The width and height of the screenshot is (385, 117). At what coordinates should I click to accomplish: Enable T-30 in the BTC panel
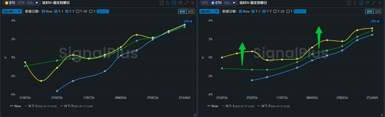[x=78, y=11]
